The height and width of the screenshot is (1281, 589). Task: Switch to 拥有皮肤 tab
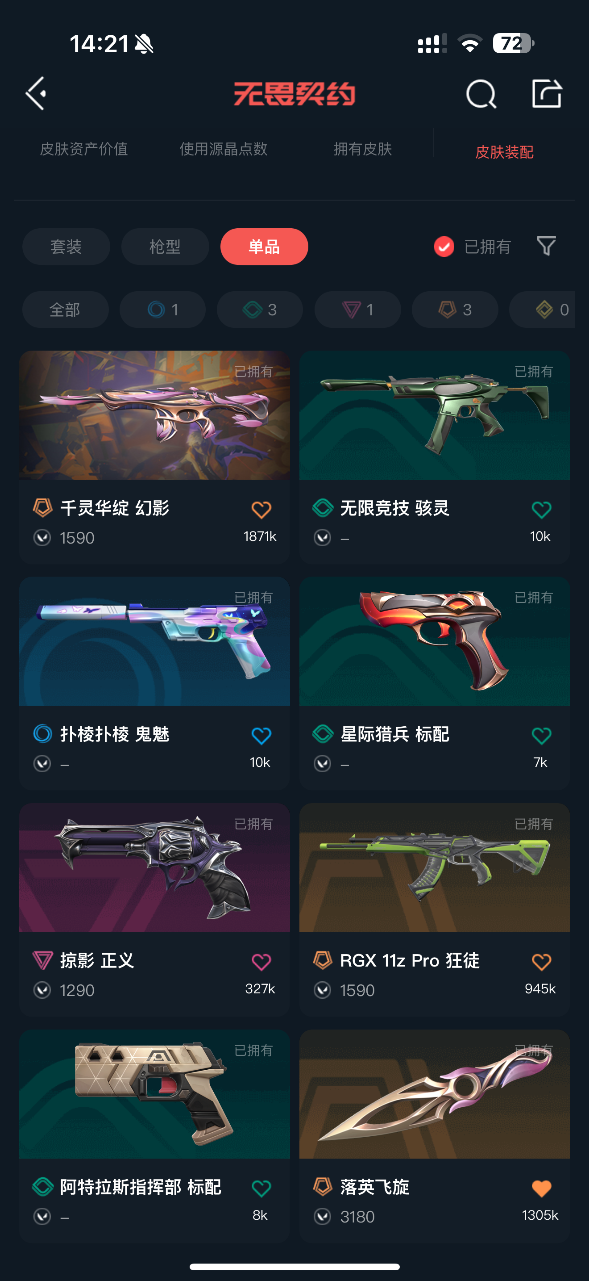pyautogui.click(x=362, y=149)
